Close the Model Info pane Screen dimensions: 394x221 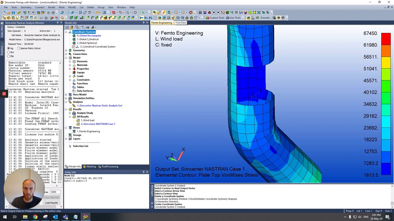[147, 23]
